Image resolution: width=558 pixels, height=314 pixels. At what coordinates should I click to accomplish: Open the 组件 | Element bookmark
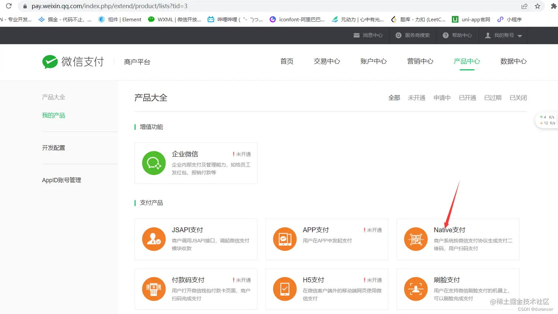[x=120, y=20]
